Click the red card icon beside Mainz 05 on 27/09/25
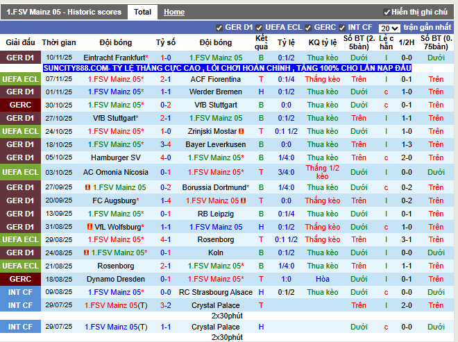This screenshot has width=458, height=342. (87, 187)
